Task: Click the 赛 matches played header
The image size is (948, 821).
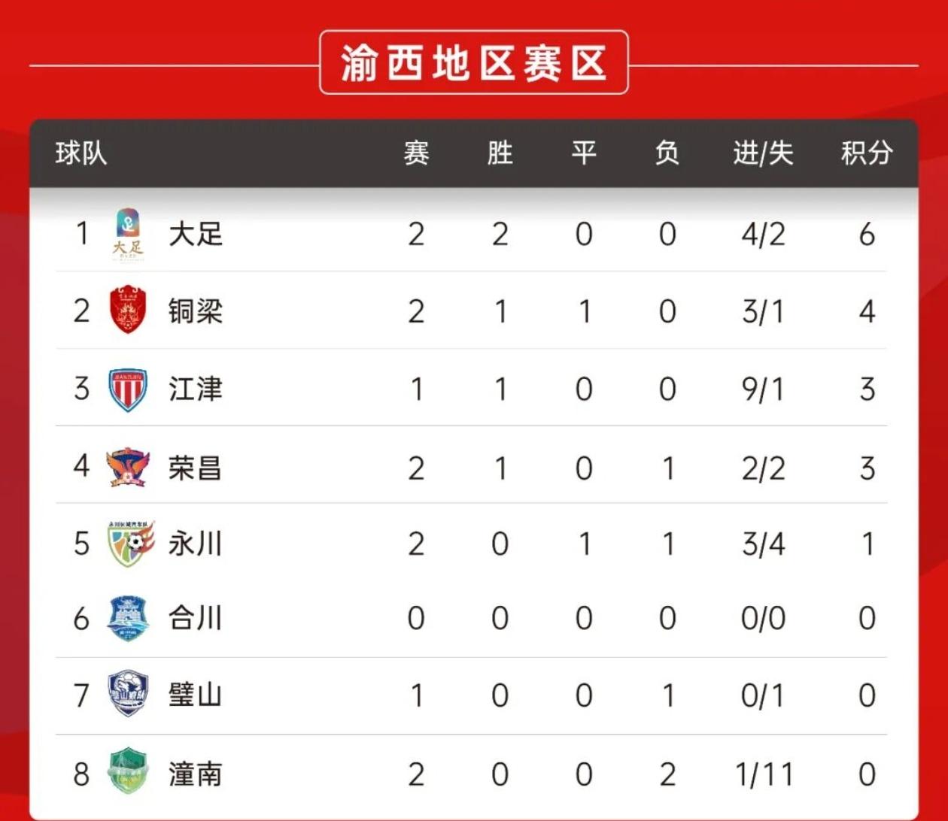Action: 417,153
